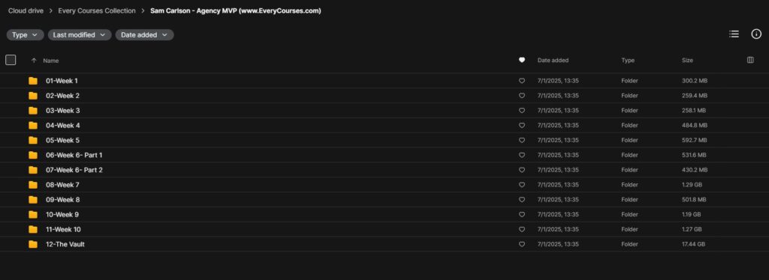The width and height of the screenshot is (769, 280).
Task: Open the Type filter dropdown
Action: [25, 34]
